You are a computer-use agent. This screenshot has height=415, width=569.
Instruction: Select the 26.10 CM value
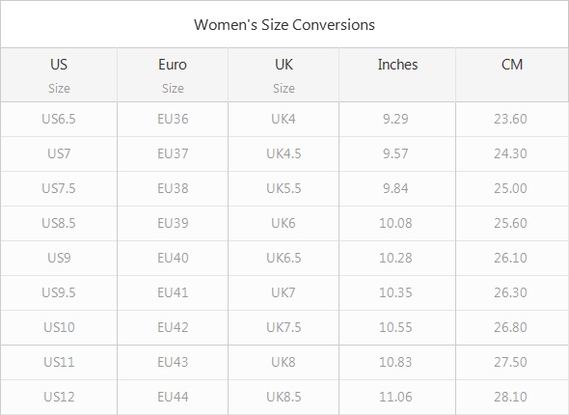[510, 258]
